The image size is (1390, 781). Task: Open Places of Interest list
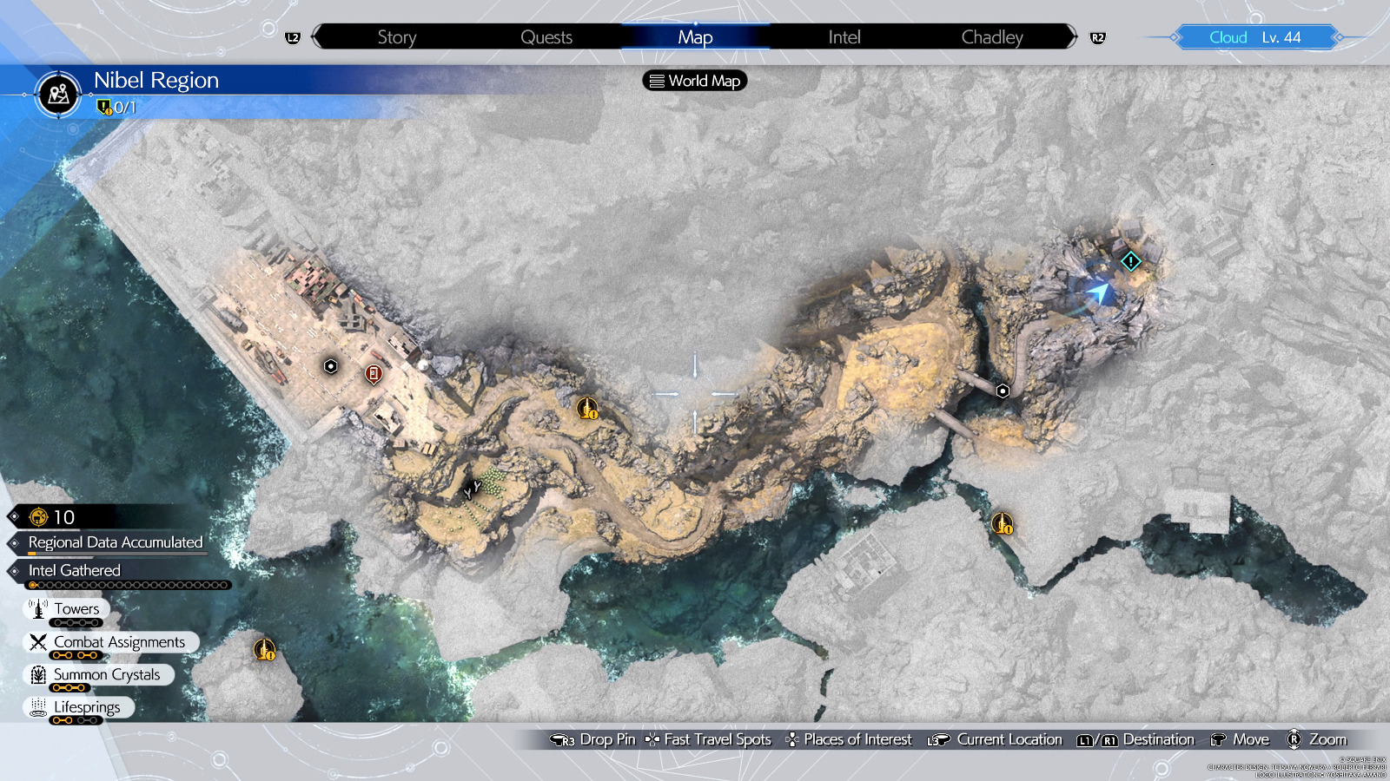[x=849, y=739]
